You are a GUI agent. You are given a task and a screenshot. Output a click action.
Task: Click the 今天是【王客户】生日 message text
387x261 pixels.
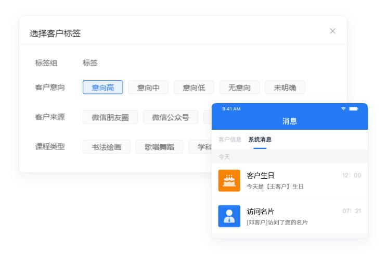coord(275,187)
